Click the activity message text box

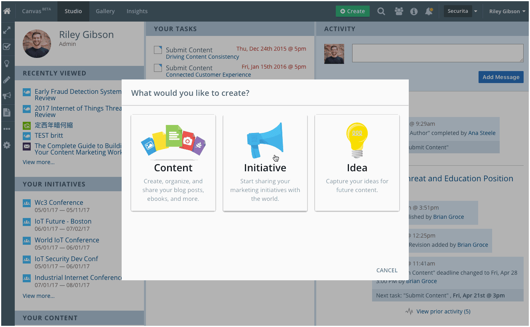437,53
